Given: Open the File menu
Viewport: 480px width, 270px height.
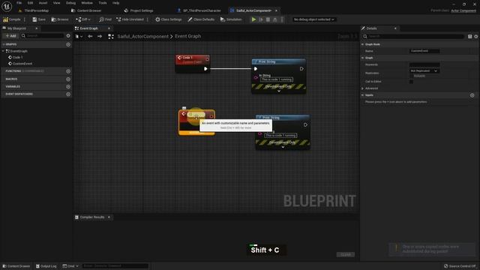Looking at the screenshot, I should coord(19,3).
